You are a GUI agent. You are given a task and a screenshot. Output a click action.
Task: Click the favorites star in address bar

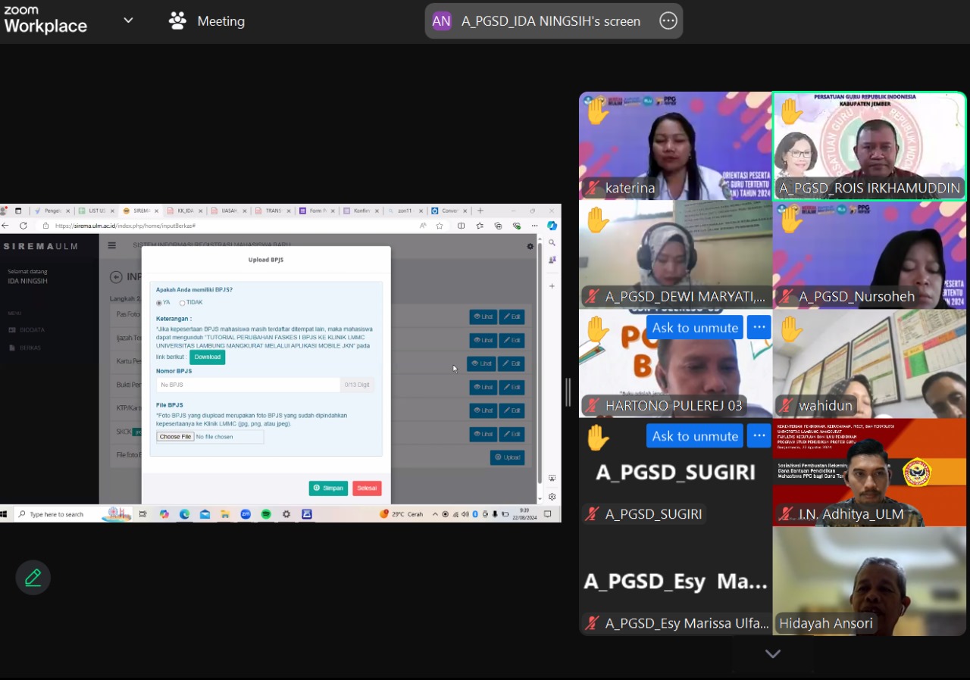pyautogui.click(x=439, y=226)
